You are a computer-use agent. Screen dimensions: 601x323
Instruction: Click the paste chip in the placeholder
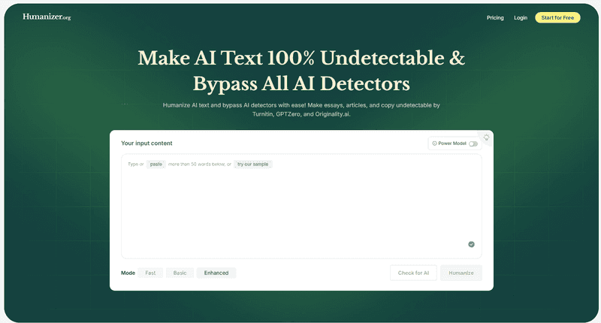(156, 164)
